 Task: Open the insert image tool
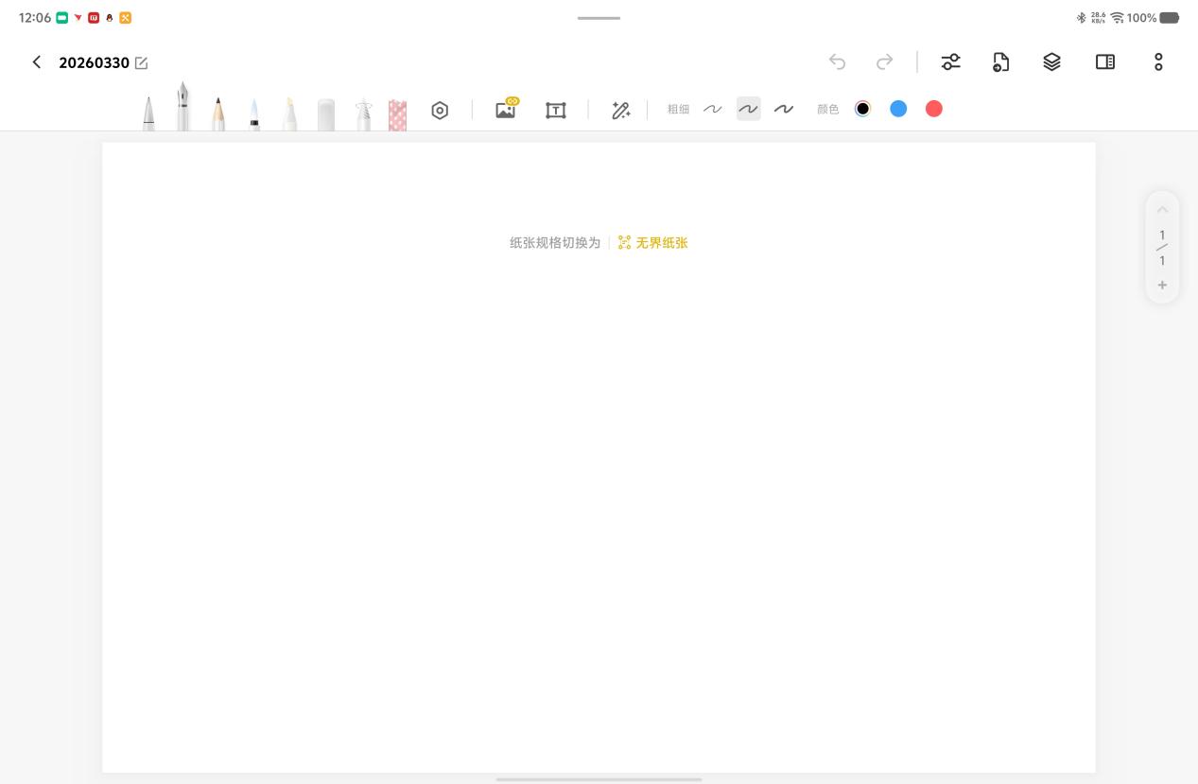point(506,110)
